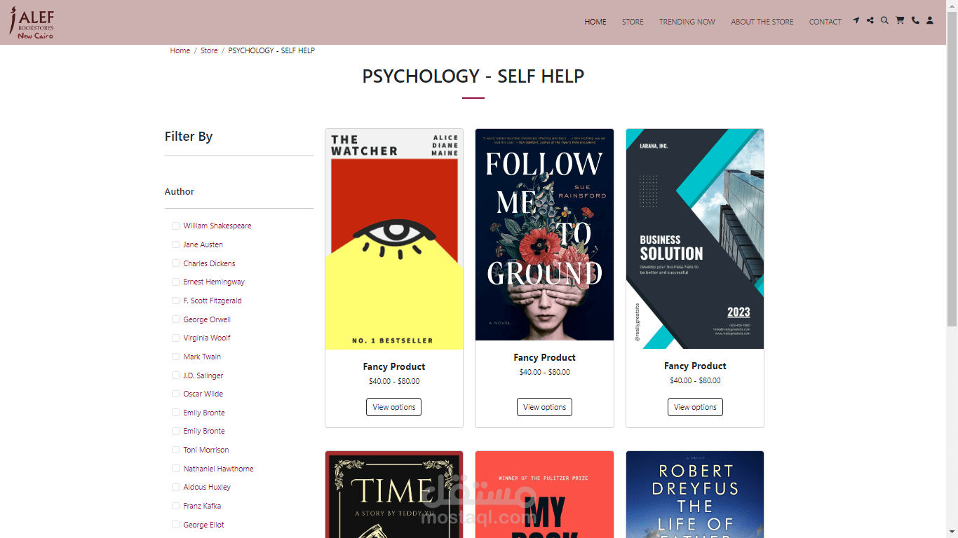
Task: Click the Filter By heading
Action: tap(189, 137)
